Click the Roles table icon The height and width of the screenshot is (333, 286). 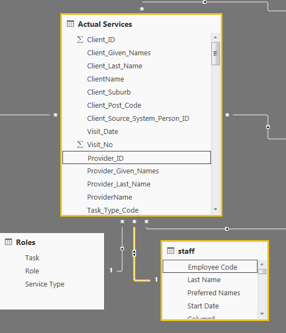(9, 242)
